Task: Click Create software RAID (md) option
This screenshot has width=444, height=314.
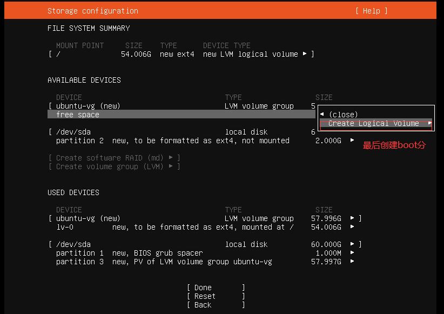Action: coord(114,158)
